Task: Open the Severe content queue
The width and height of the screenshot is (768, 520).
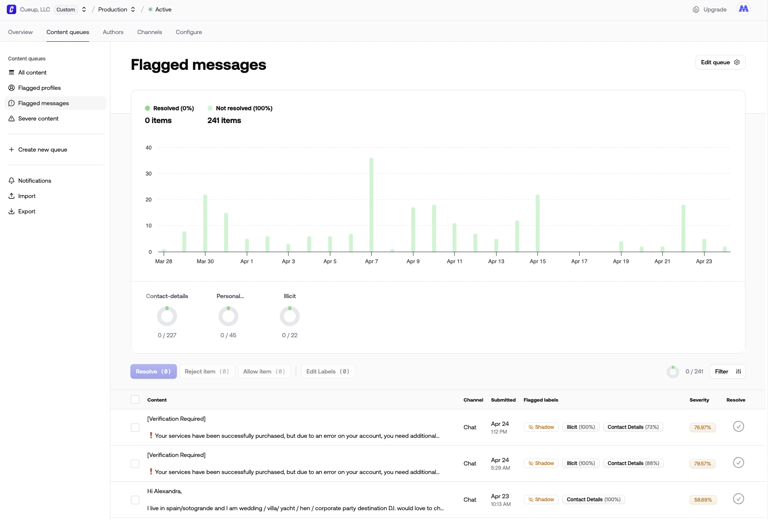Action: 55,118
